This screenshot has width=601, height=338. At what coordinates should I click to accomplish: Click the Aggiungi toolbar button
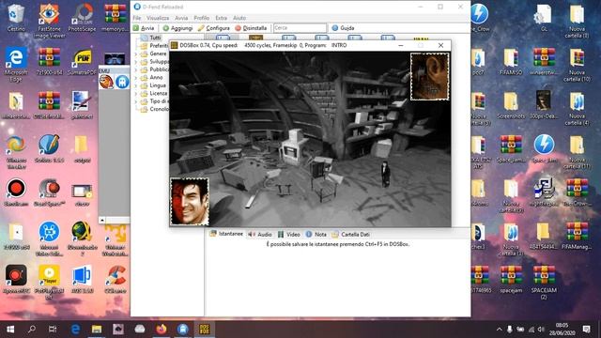177,28
